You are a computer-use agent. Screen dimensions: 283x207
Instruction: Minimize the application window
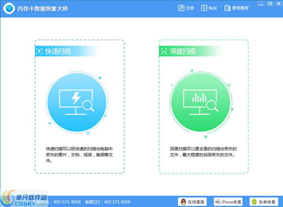(x=261, y=4)
